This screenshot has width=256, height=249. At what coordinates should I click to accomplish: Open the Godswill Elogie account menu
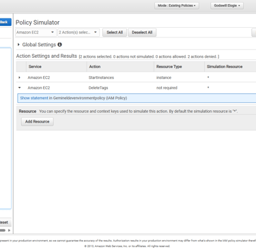point(227,5)
